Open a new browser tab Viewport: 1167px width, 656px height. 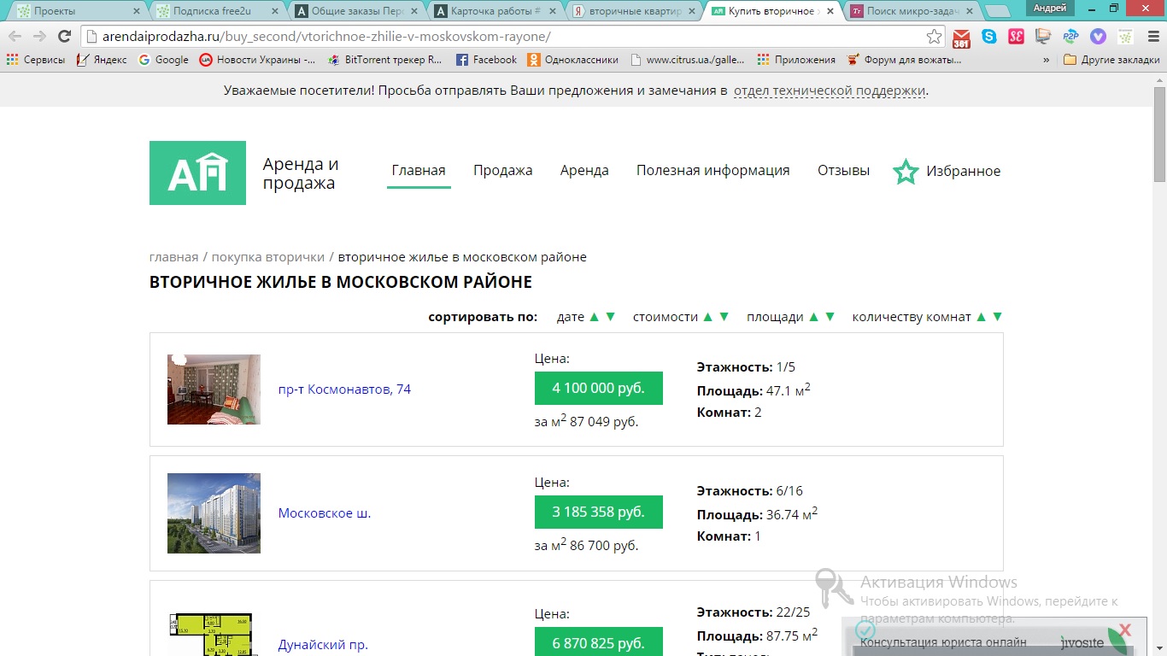pyautogui.click(x=996, y=11)
